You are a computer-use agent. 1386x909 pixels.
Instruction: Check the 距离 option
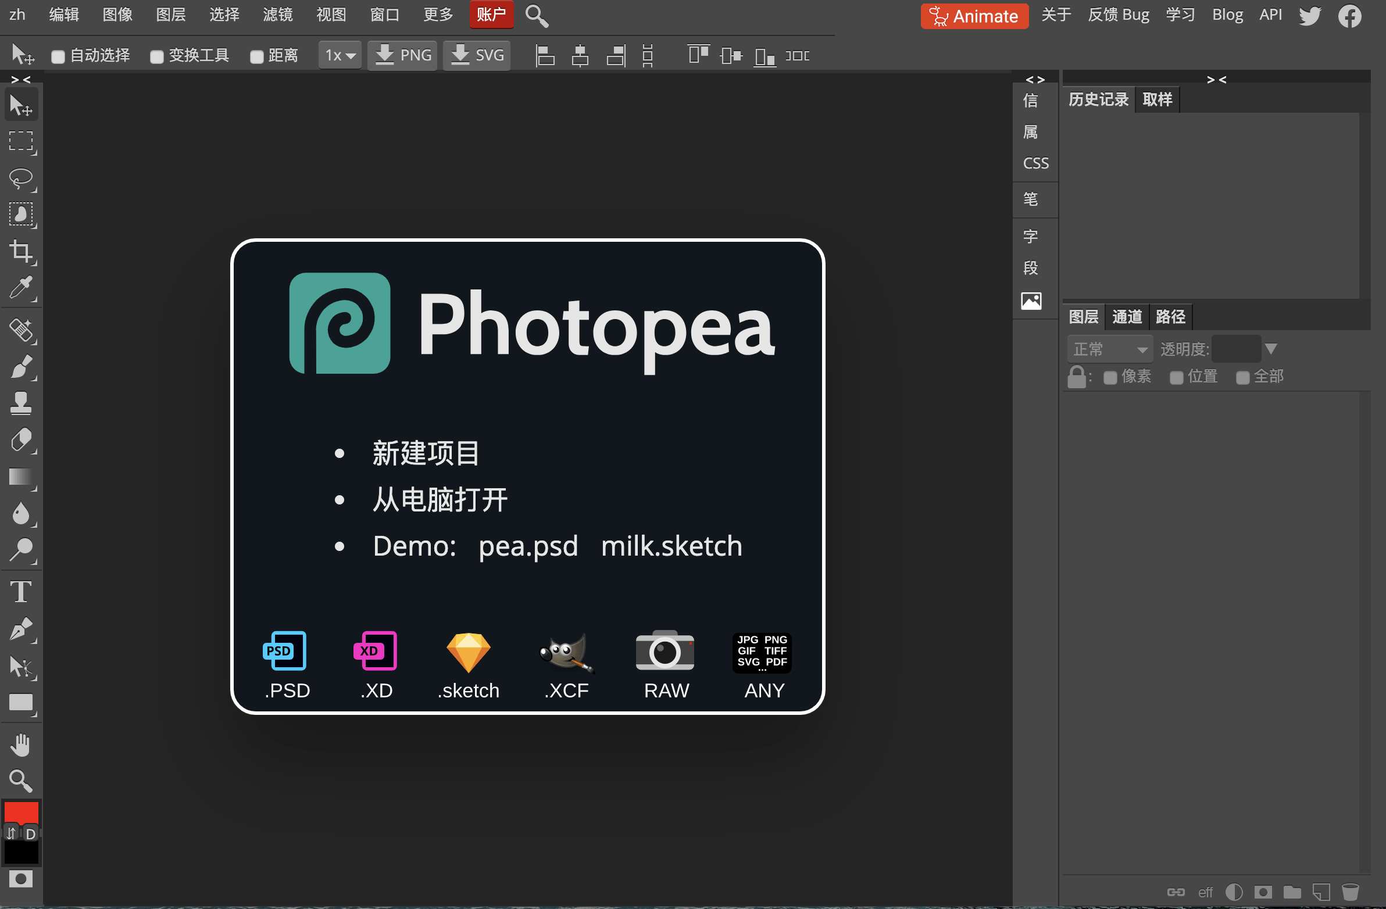pyautogui.click(x=257, y=56)
